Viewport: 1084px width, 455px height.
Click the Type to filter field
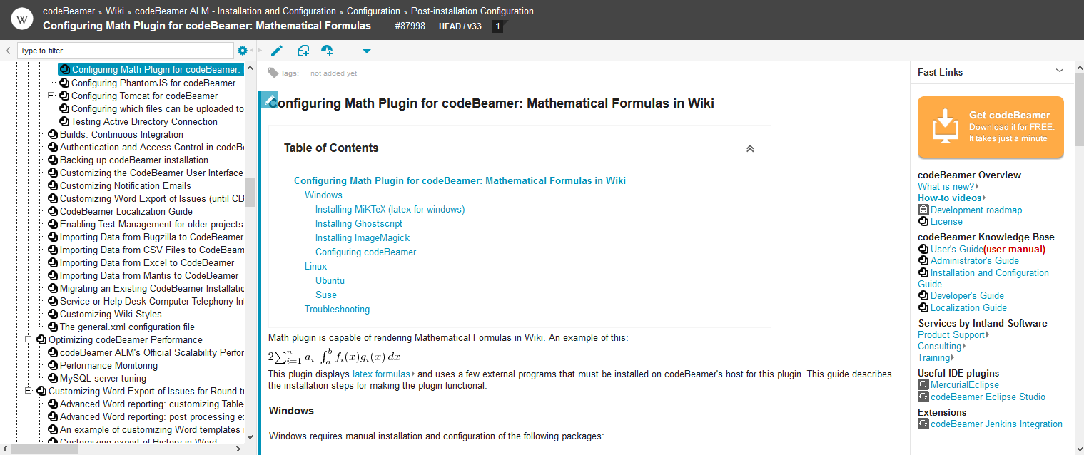click(x=125, y=51)
